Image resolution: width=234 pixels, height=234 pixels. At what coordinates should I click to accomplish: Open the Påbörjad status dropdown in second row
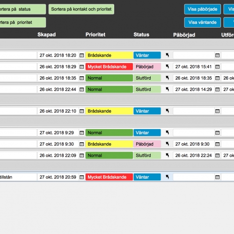[147, 66]
